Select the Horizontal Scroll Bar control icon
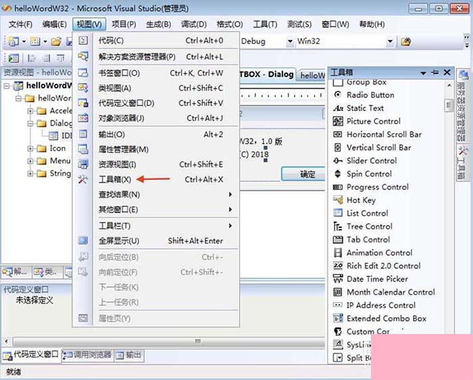This screenshot has height=380, width=473. tap(338, 135)
